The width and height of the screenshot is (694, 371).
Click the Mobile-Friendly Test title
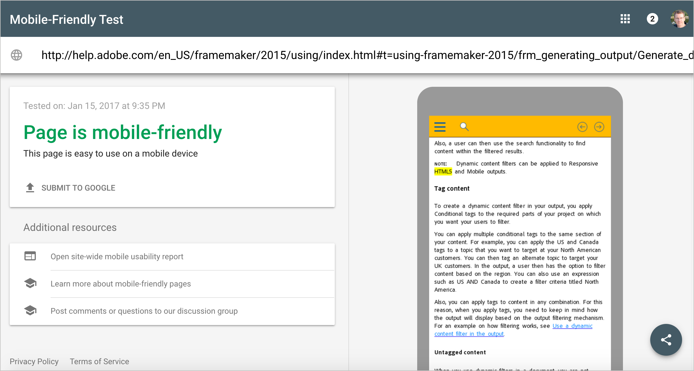click(x=67, y=20)
